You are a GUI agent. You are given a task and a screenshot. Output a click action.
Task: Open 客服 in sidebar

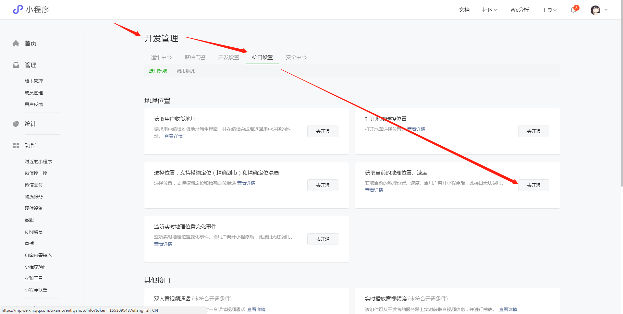click(29, 220)
